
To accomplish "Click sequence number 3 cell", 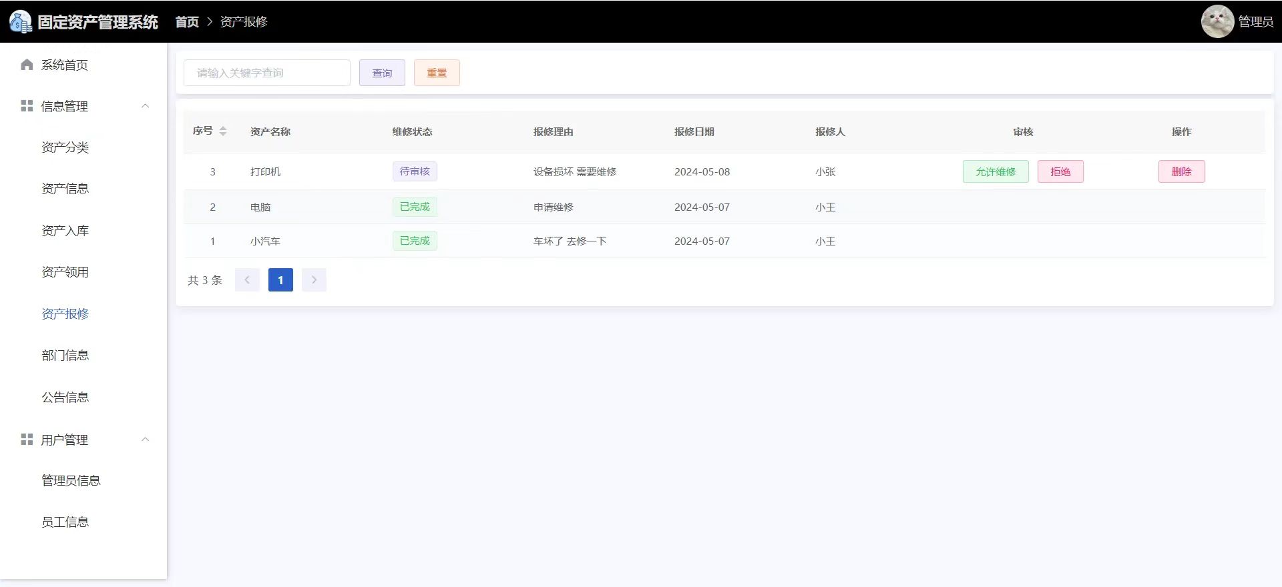I will 212,171.
